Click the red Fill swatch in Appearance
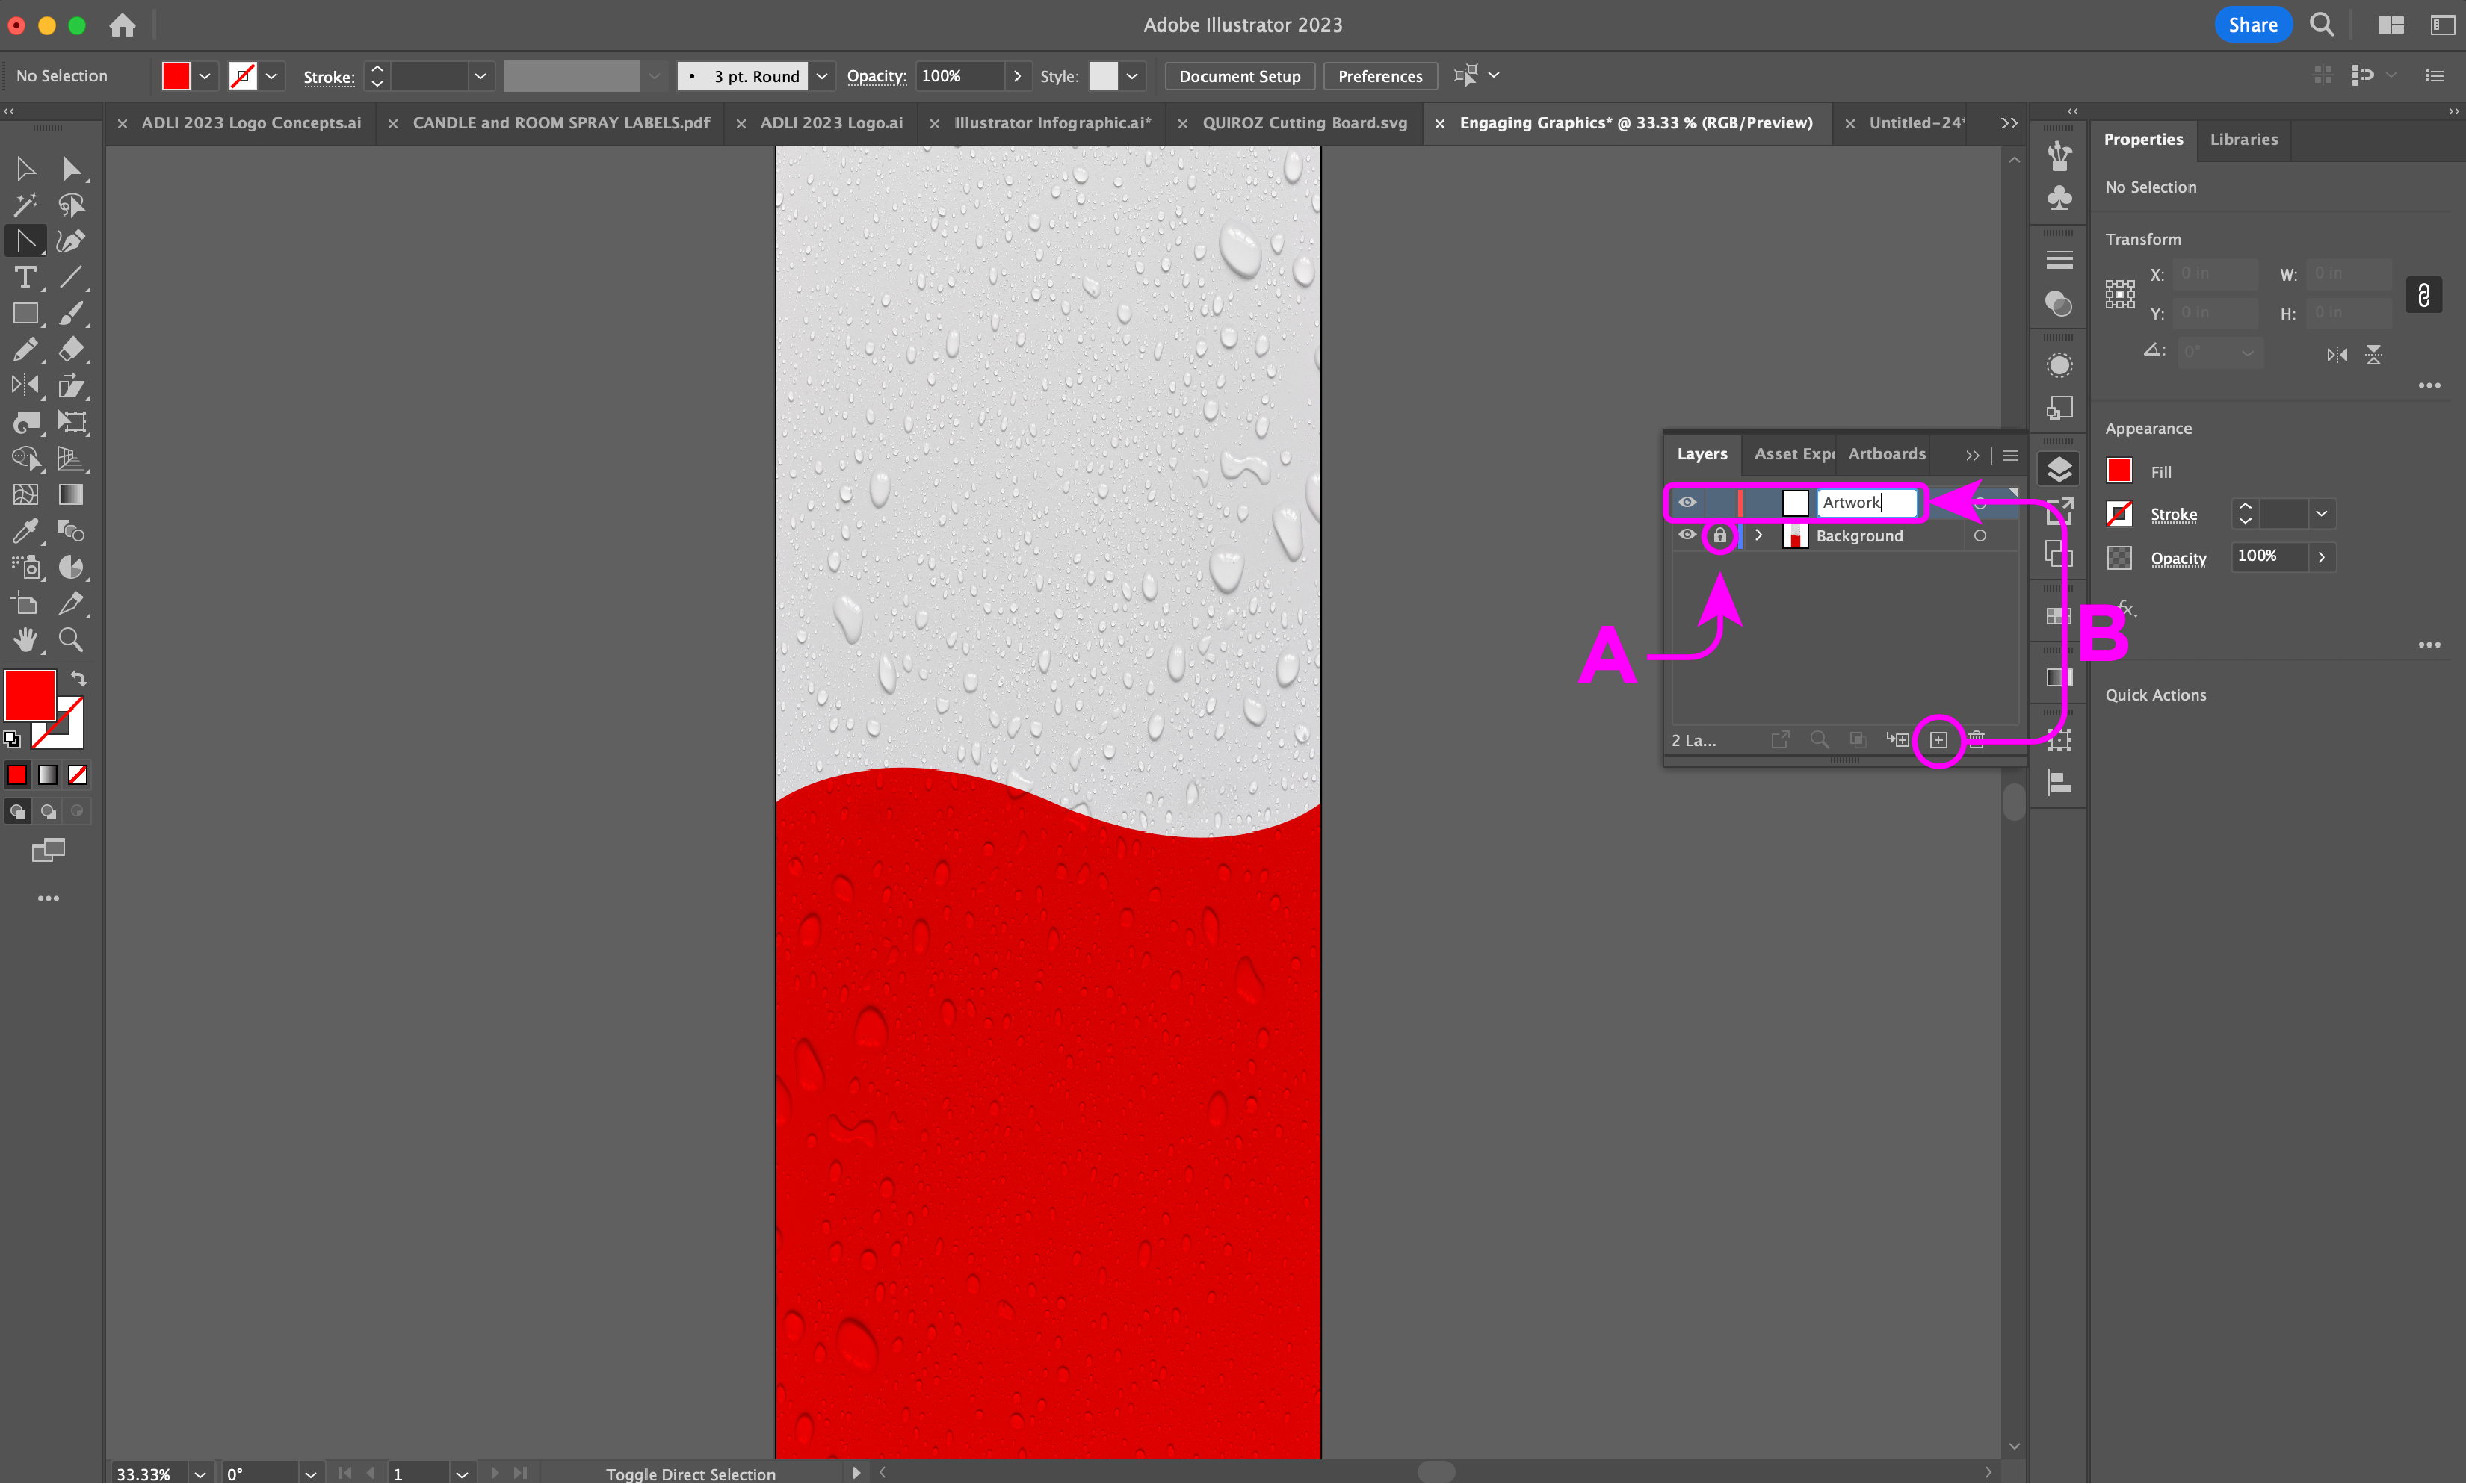Screen dimensions: 2466x1484 click(2119, 471)
